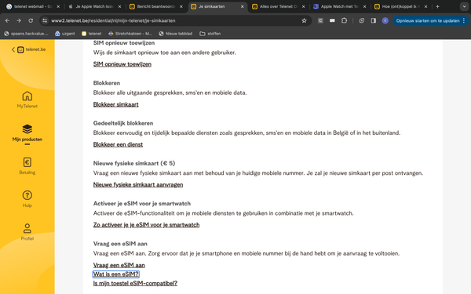This screenshot has width=471, height=294.
Task: Click the toolbar icon left of side panel
Action: click(362, 20)
